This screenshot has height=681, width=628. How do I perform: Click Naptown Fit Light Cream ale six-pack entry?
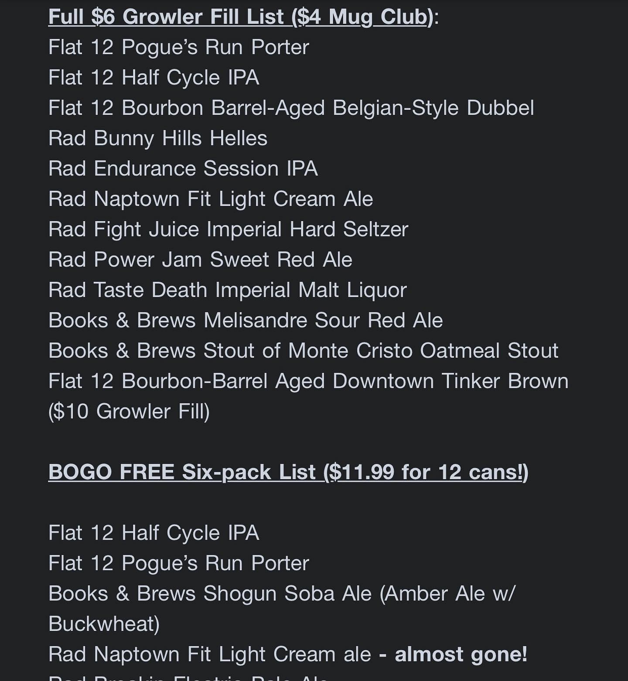coord(209,655)
